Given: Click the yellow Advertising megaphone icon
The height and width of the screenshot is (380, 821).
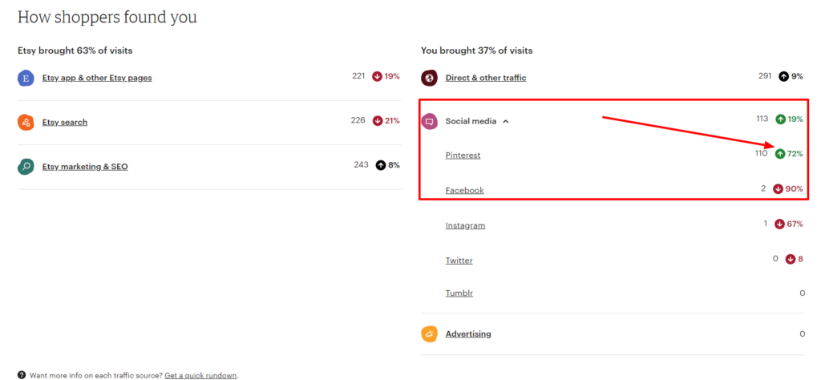Looking at the screenshot, I should coord(430,334).
